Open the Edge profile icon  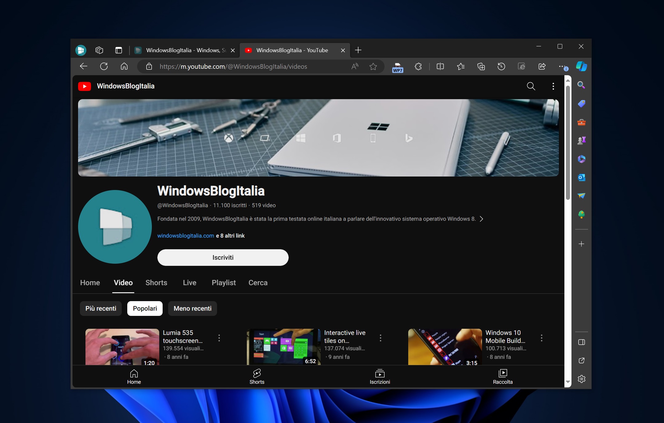point(81,50)
